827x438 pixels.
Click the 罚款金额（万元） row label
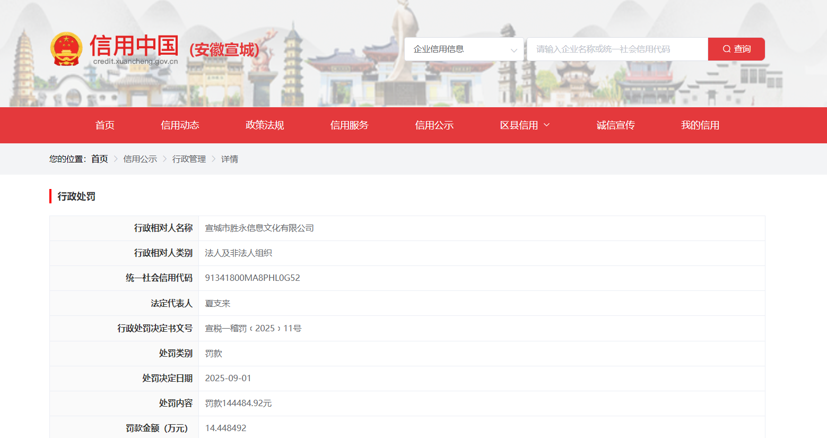157,428
